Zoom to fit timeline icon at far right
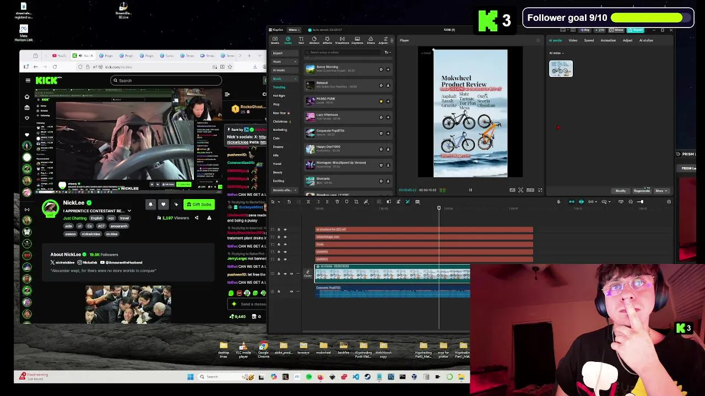The image size is (705, 396). coord(669,202)
